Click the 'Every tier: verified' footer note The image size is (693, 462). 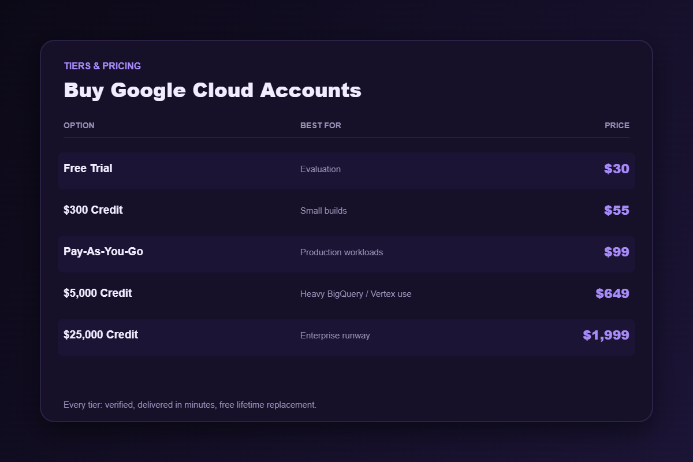[x=190, y=405]
